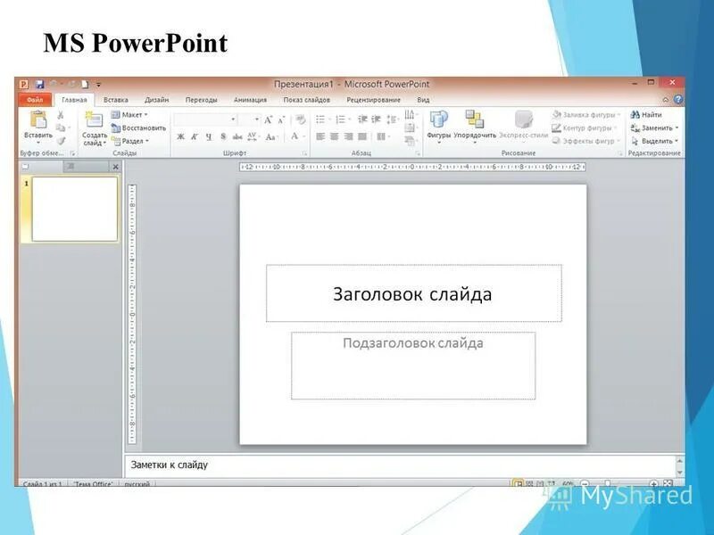Click the Вставить (Paste) clipboard icon
This screenshot has height=535, width=714.
pos(38,120)
